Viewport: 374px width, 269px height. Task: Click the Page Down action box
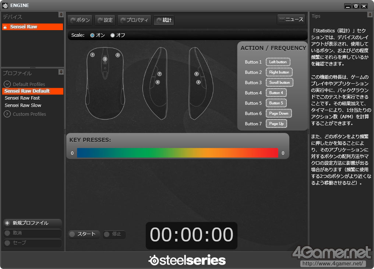279,113
